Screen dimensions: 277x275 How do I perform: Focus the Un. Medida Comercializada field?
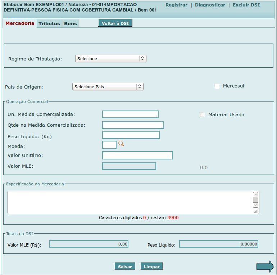(130, 114)
